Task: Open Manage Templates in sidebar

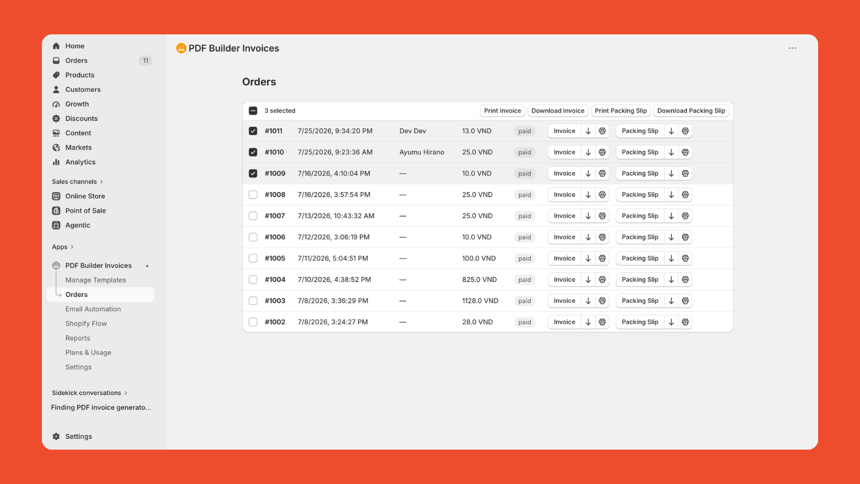Action: click(96, 280)
